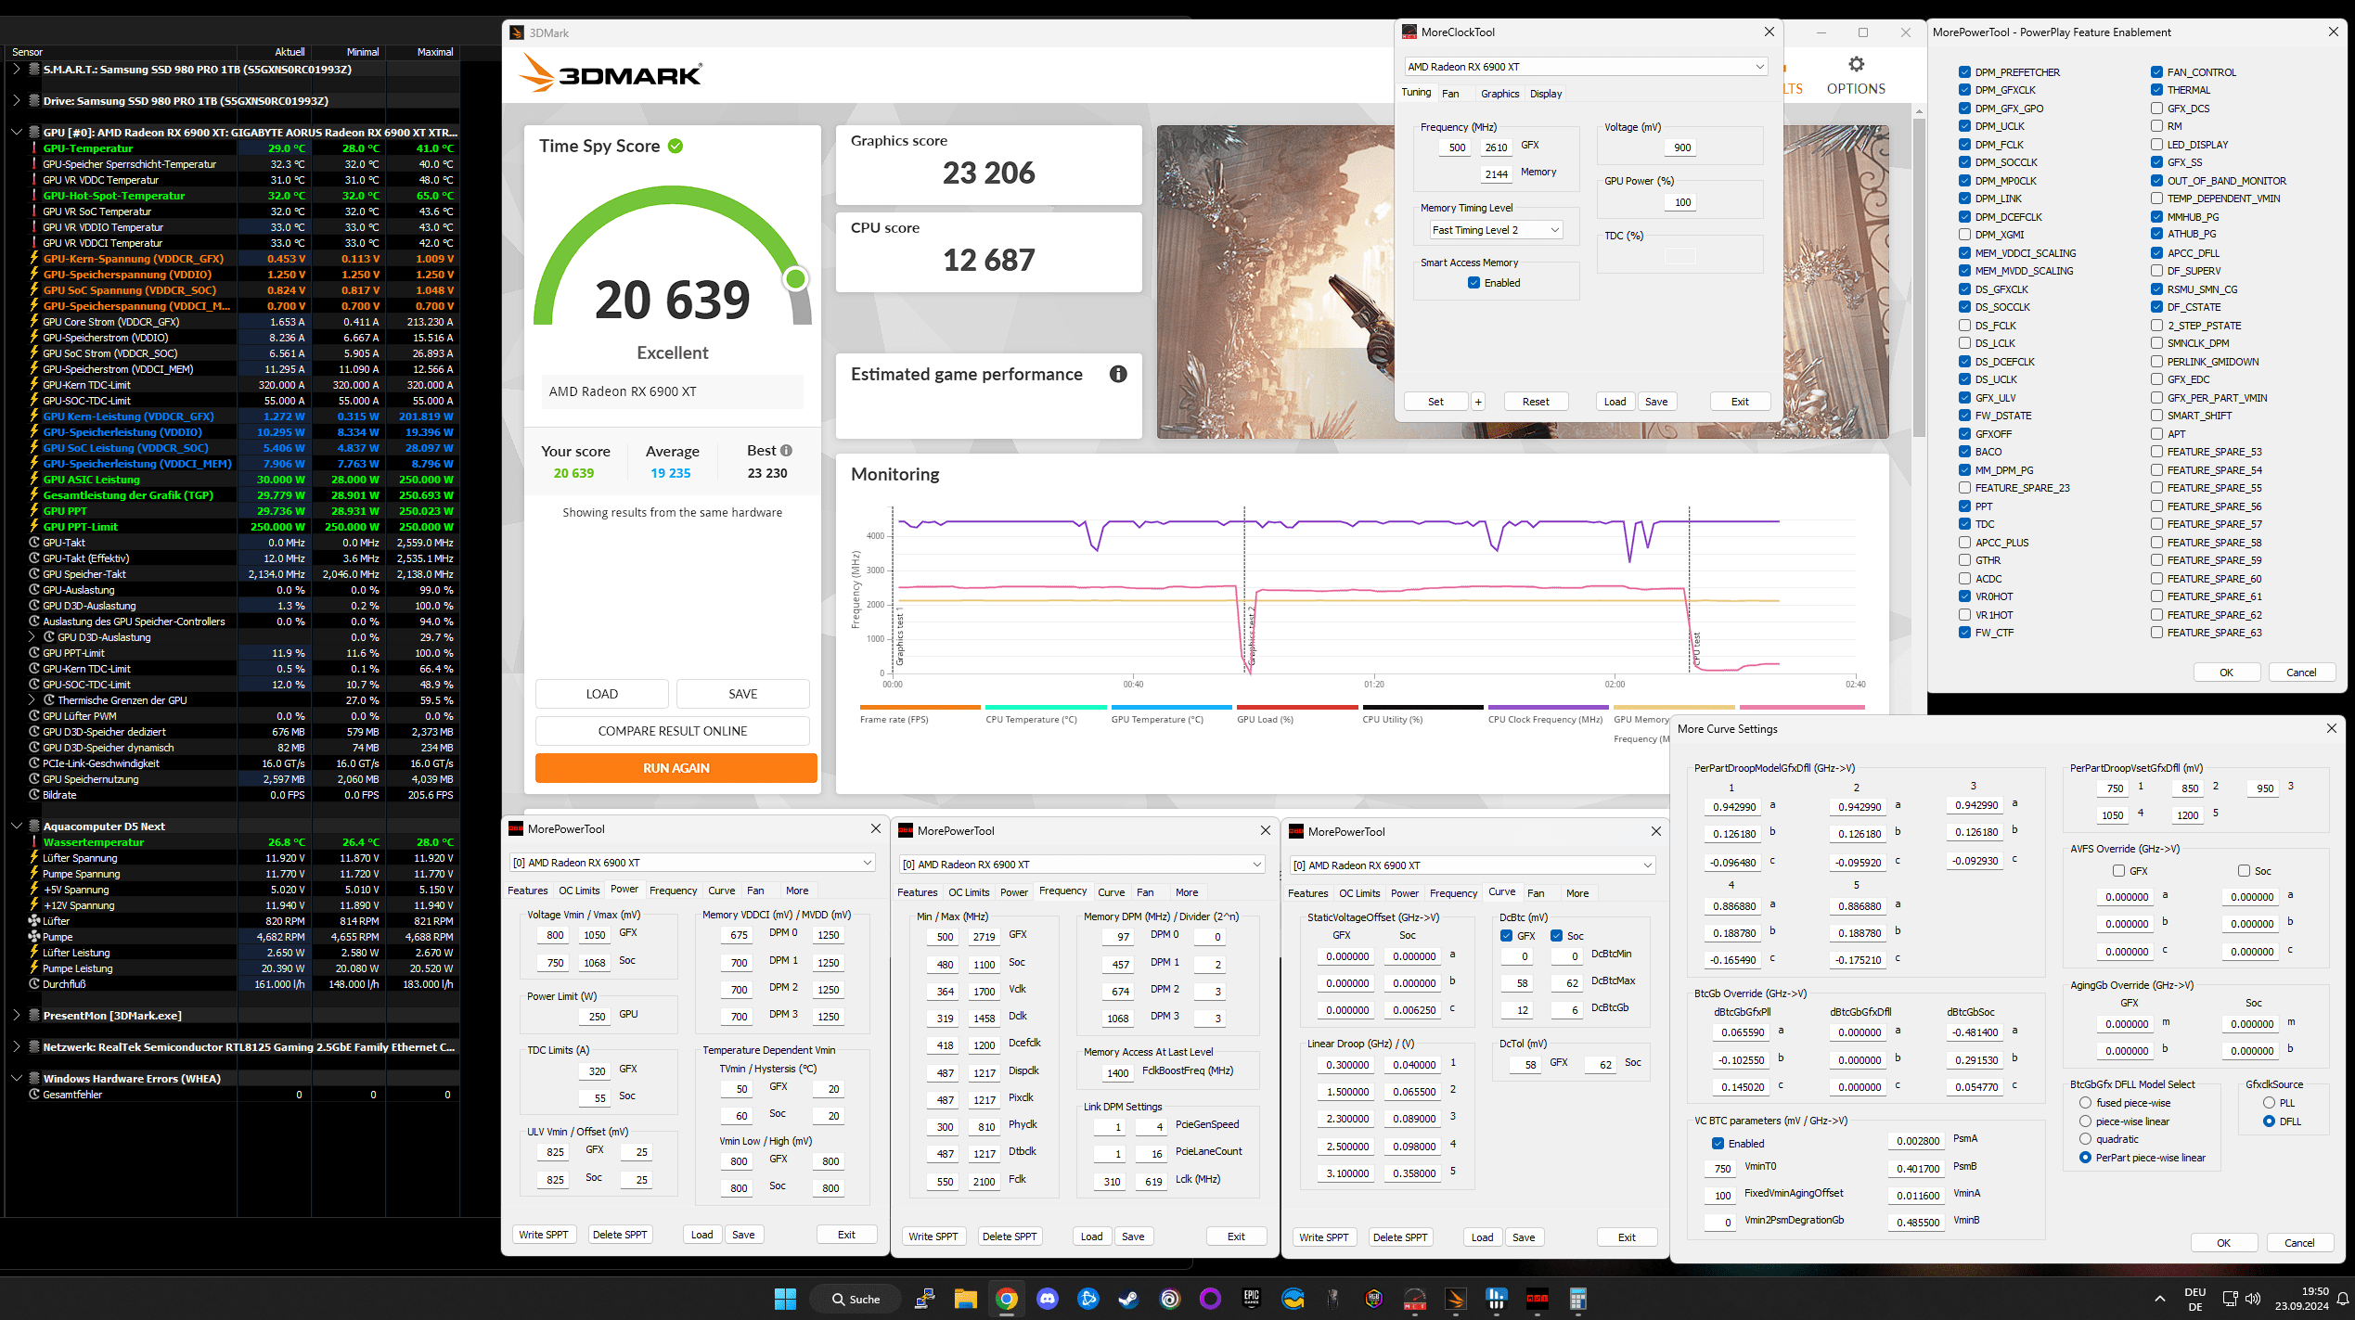2355x1320 pixels.
Task: Uncheck Smart Access Memory Enabled
Action: click(x=1474, y=283)
